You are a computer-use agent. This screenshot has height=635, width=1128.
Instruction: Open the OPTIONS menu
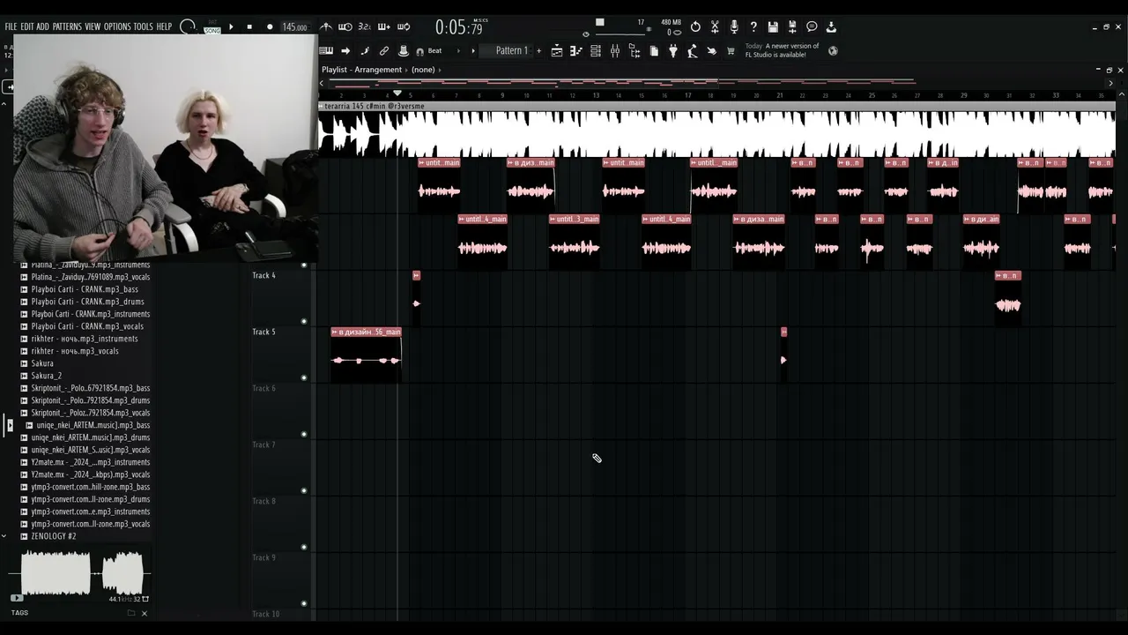click(x=117, y=27)
